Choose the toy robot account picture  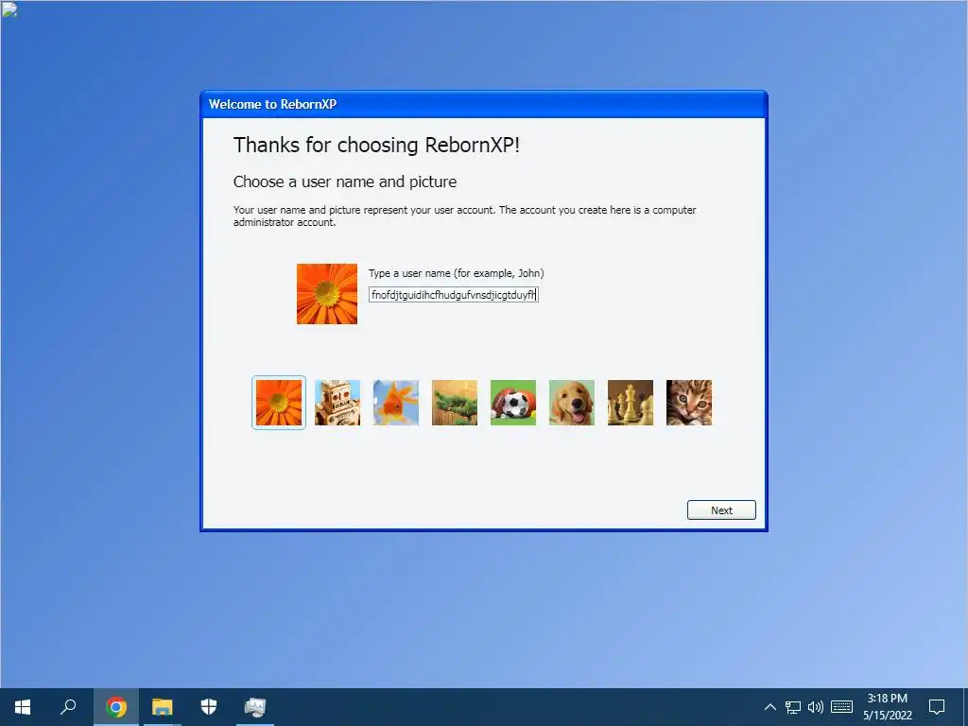click(337, 403)
